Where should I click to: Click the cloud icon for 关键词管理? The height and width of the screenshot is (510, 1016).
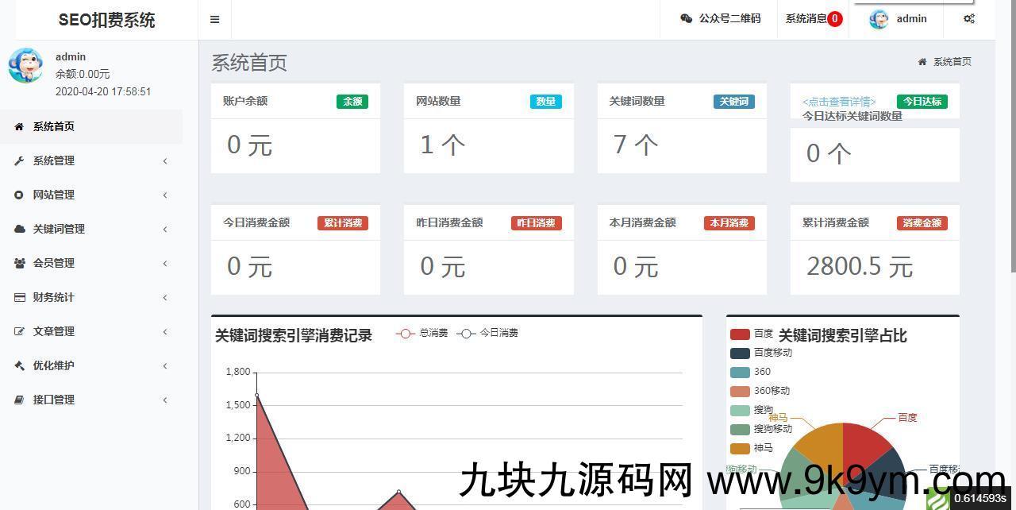(x=20, y=230)
